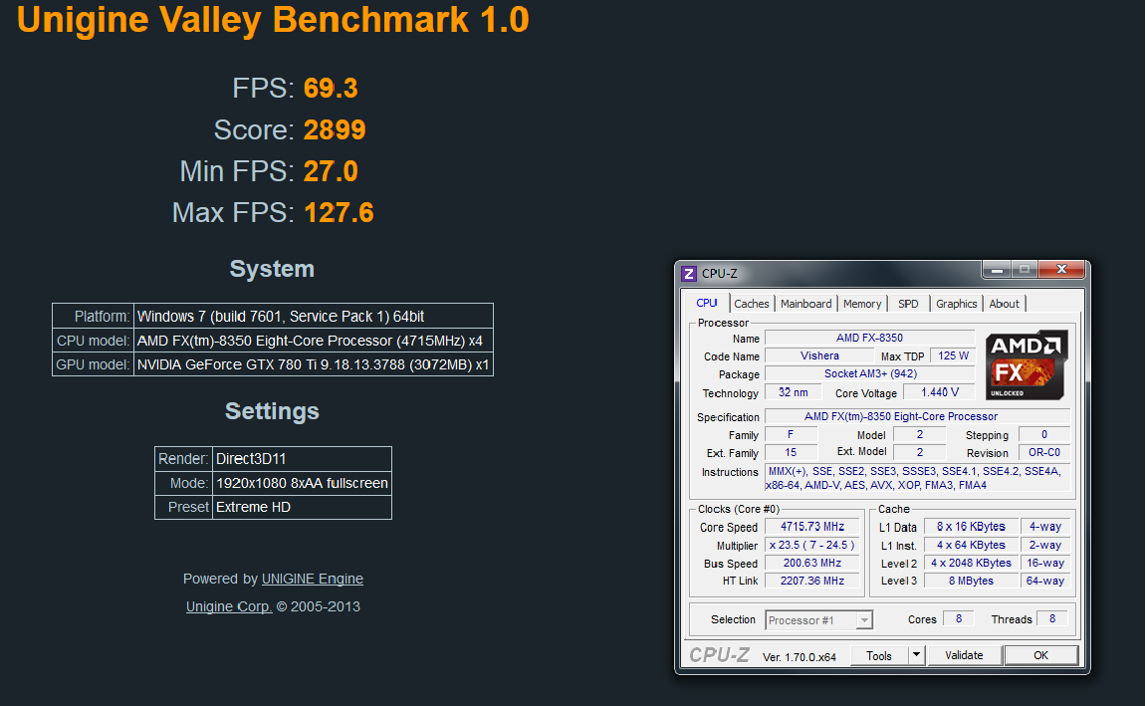1147x706 pixels.
Task: Click the Multiplier value x 23.5
Action: point(812,545)
